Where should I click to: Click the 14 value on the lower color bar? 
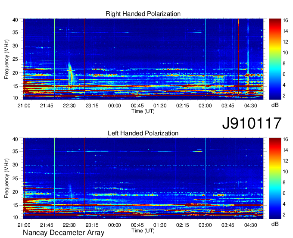click(x=285, y=150)
